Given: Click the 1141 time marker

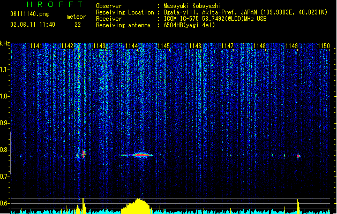Looking at the screenshot, I should pyautogui.click(x=36, y=46).
